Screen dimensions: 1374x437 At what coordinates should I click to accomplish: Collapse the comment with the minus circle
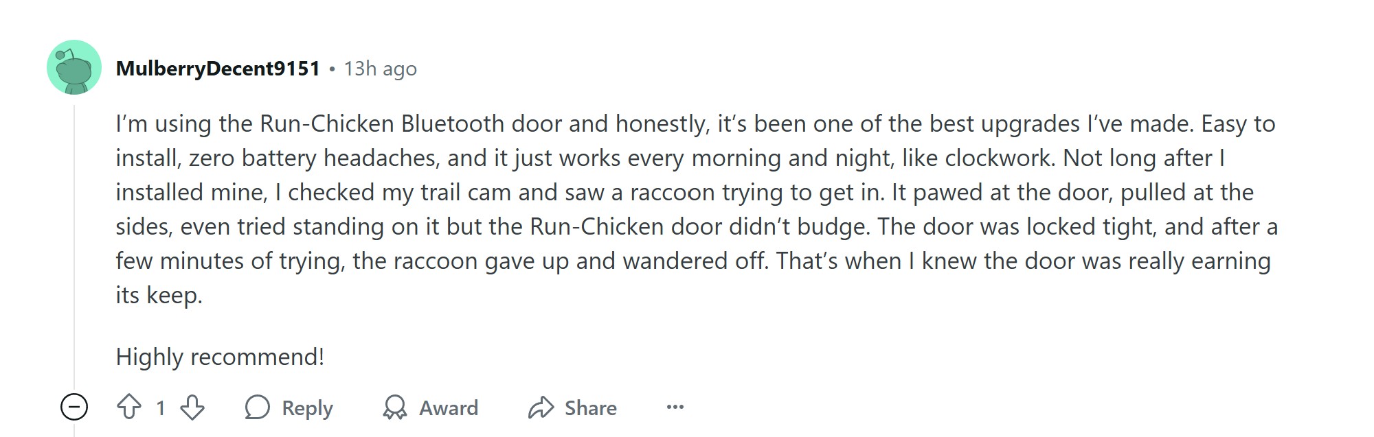coord(74,407)
